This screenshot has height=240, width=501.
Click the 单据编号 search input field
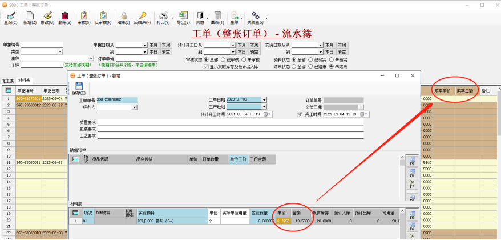(x=42, y=45)
